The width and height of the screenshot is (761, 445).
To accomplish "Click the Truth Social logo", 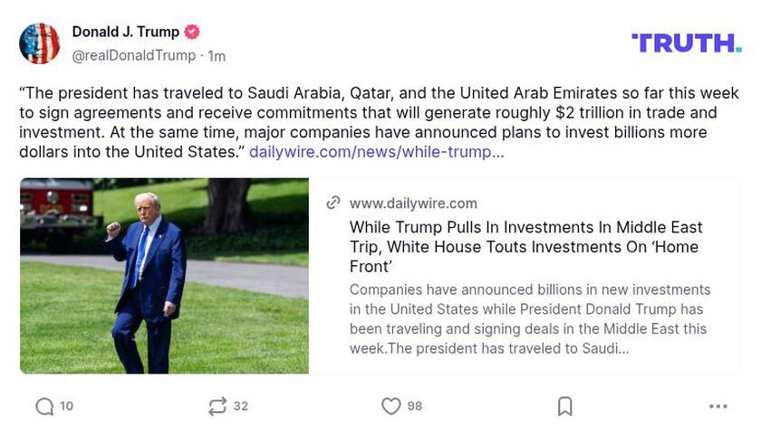I will [x=686, y=43].
